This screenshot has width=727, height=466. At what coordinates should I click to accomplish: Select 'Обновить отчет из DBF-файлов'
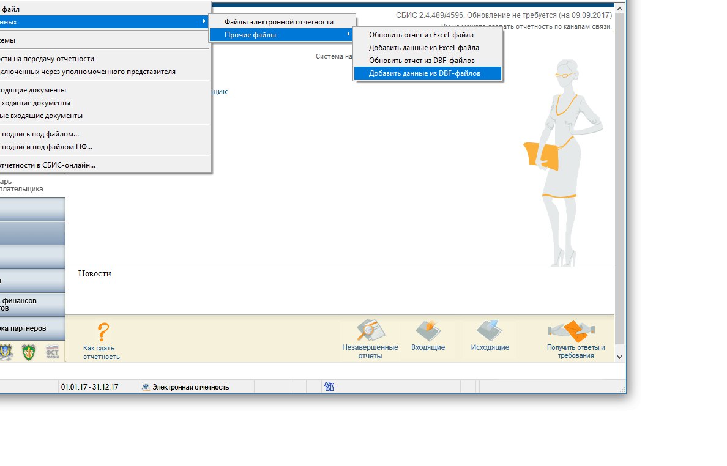428,61
